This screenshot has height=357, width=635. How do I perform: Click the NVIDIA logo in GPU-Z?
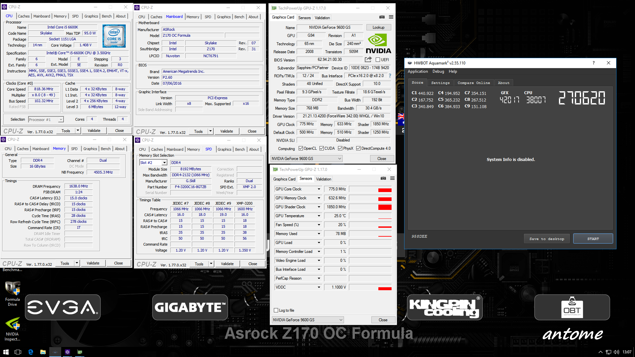[378, 44]
